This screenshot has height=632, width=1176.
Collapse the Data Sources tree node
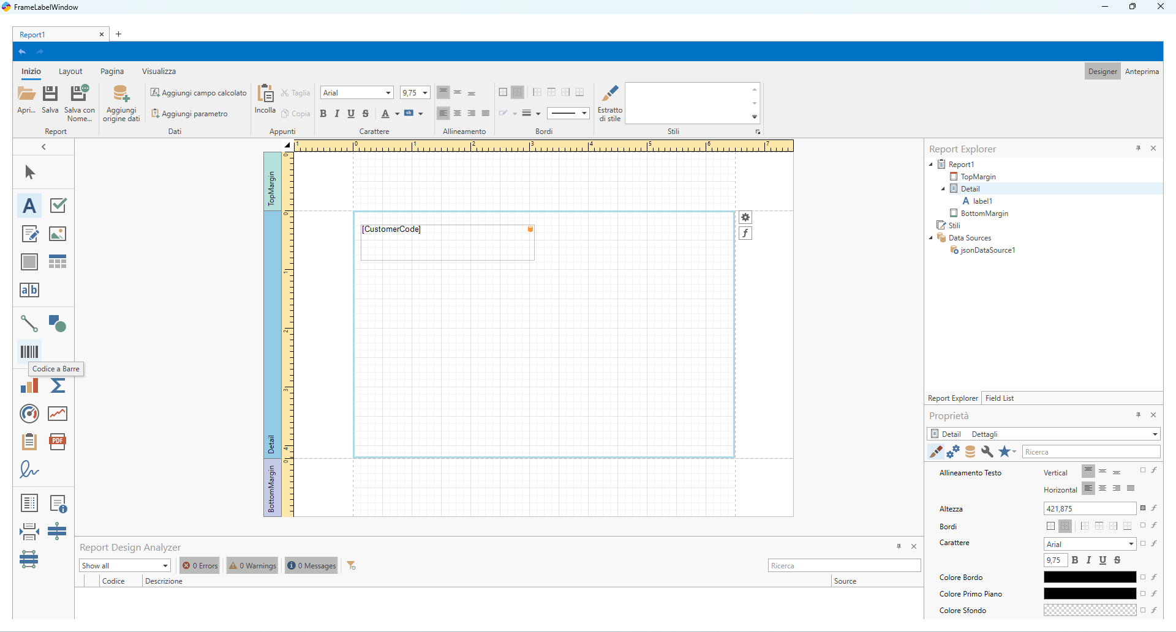(x=931, y=237)
